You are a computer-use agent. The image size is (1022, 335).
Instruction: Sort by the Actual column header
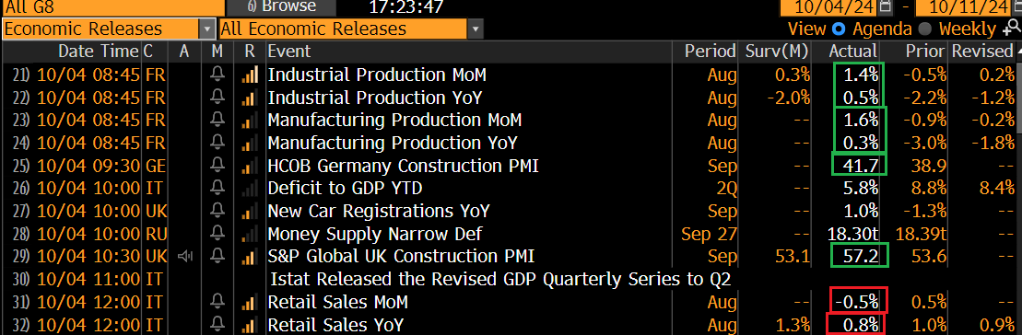coord(853,51)
